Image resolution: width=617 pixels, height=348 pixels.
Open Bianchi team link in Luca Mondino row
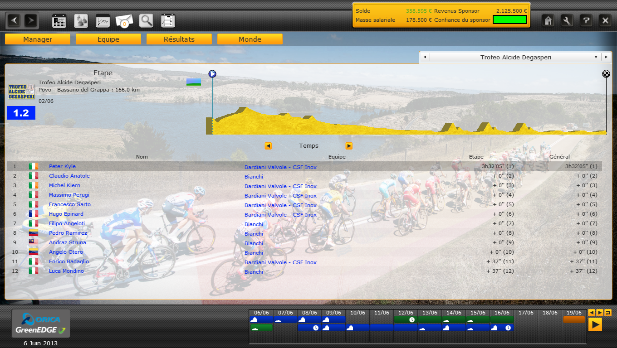(x=254, y=272)
